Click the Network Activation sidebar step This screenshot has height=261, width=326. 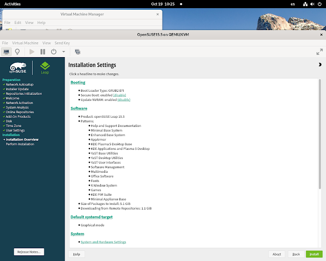coord(19,103)
